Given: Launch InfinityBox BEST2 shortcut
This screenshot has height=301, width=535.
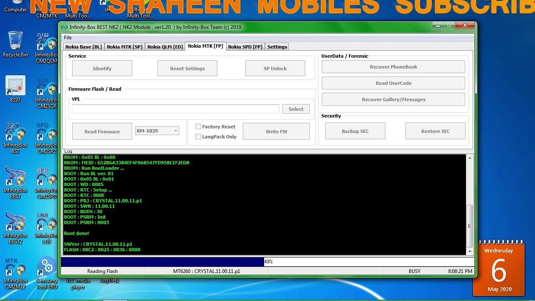Looking at the screenshot, I should [x=15, y=229].
